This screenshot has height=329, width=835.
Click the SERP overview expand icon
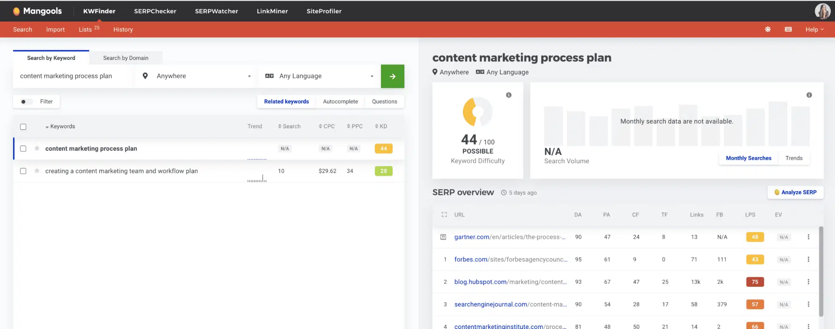pyautogui.click(x=444, y=215)
